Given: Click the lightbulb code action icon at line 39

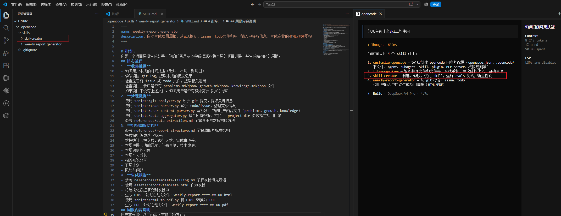Looking at the screenshot, I should point(106,214).
